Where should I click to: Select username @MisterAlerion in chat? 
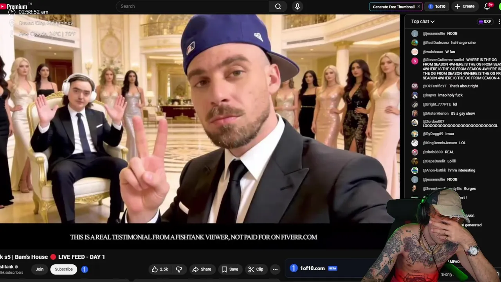436,114
